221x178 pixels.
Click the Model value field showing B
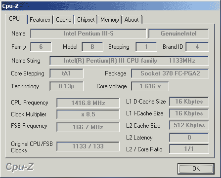[92, 47]
